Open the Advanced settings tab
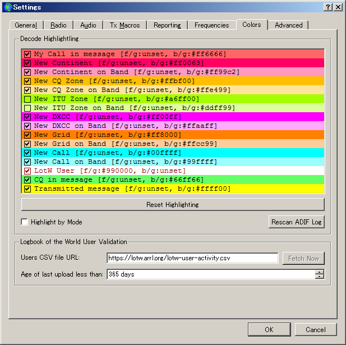 pyautogui.click(x=288, y=25)
